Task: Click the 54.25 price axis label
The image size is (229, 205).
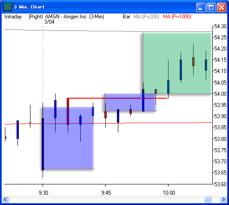Action: tap(220, 38)
